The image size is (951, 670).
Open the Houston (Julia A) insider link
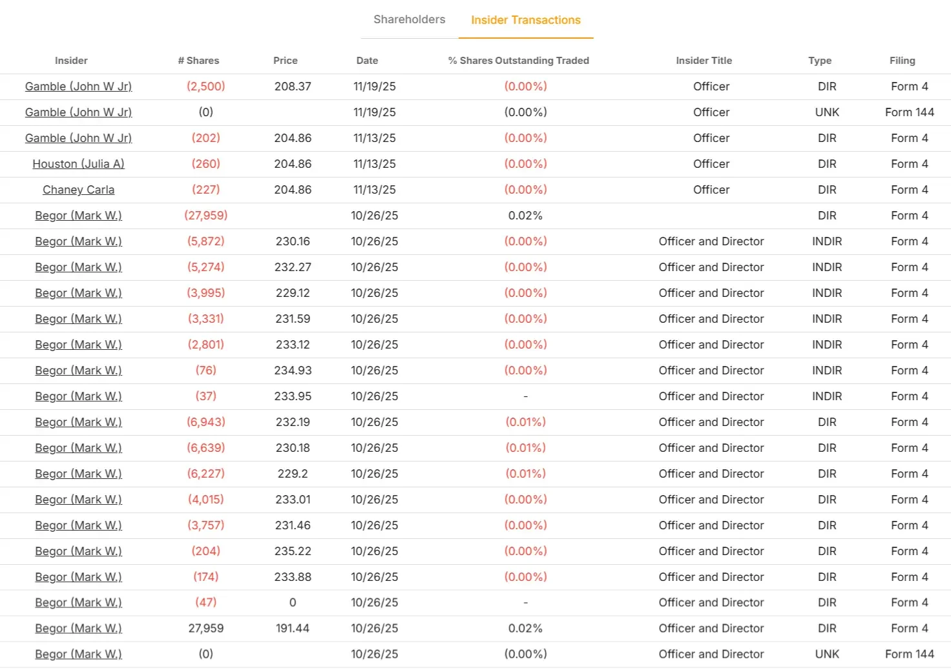(78, 164)
